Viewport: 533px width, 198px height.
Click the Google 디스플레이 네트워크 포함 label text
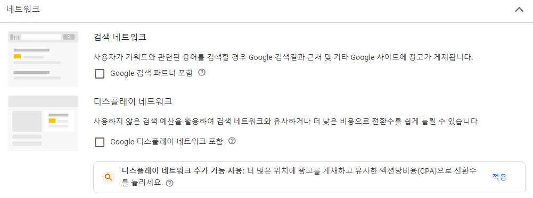pyautogui.click(x=167, y=142)
